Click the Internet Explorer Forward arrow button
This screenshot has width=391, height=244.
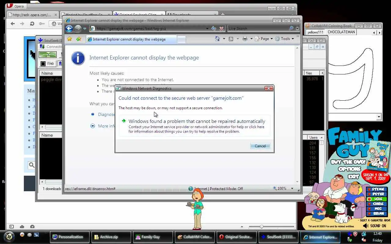[x=78, y=28]
